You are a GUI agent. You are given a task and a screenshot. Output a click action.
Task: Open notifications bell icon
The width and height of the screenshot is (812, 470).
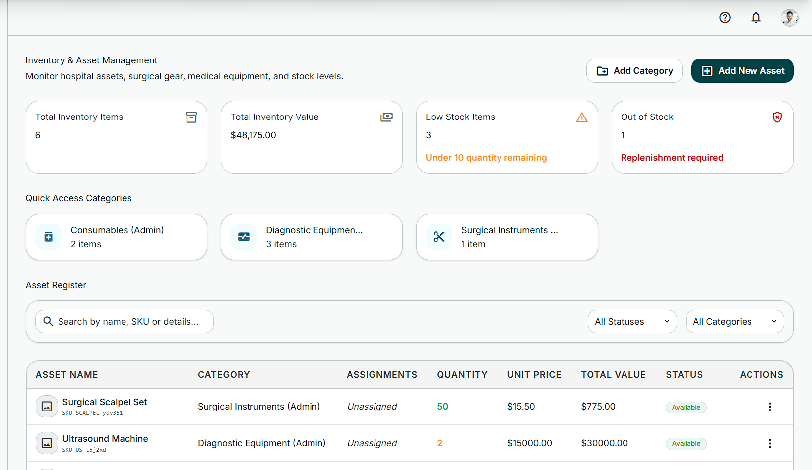click(x=756, y=18)
